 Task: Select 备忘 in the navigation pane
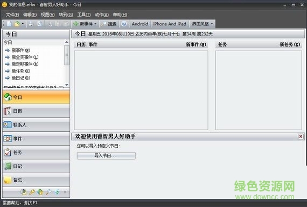coord(36,180)
